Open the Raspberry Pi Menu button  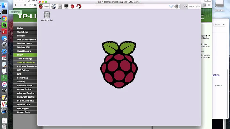click(x=44, y=6)
